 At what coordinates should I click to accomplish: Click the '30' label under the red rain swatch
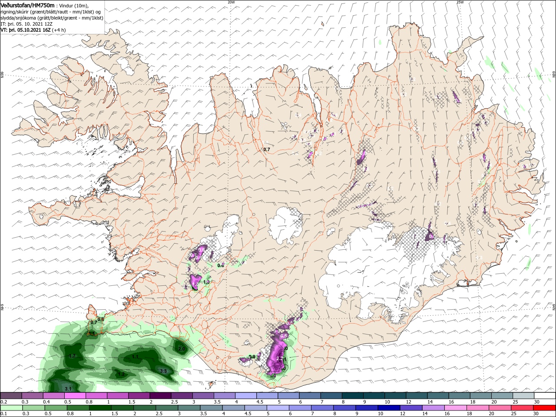tap(537, 414)
